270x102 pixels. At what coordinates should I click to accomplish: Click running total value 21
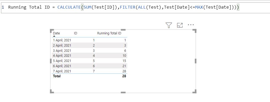click(x=124, y=66)
